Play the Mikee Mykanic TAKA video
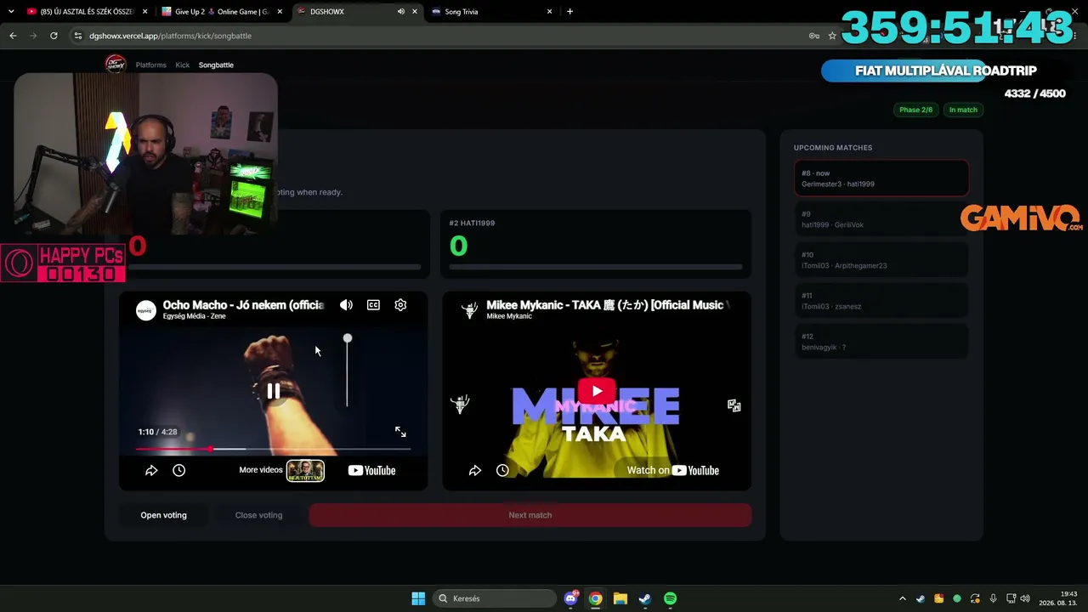Viewport: 1088px width, 612px height. (x=597, y=391)
